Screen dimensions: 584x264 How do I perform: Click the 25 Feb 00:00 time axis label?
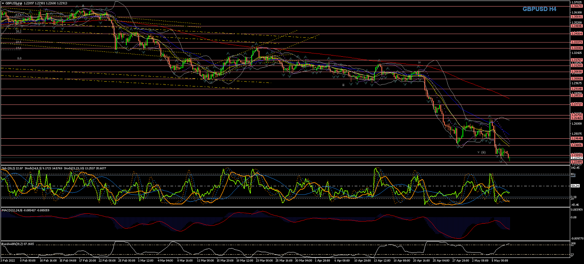[126, 260]
